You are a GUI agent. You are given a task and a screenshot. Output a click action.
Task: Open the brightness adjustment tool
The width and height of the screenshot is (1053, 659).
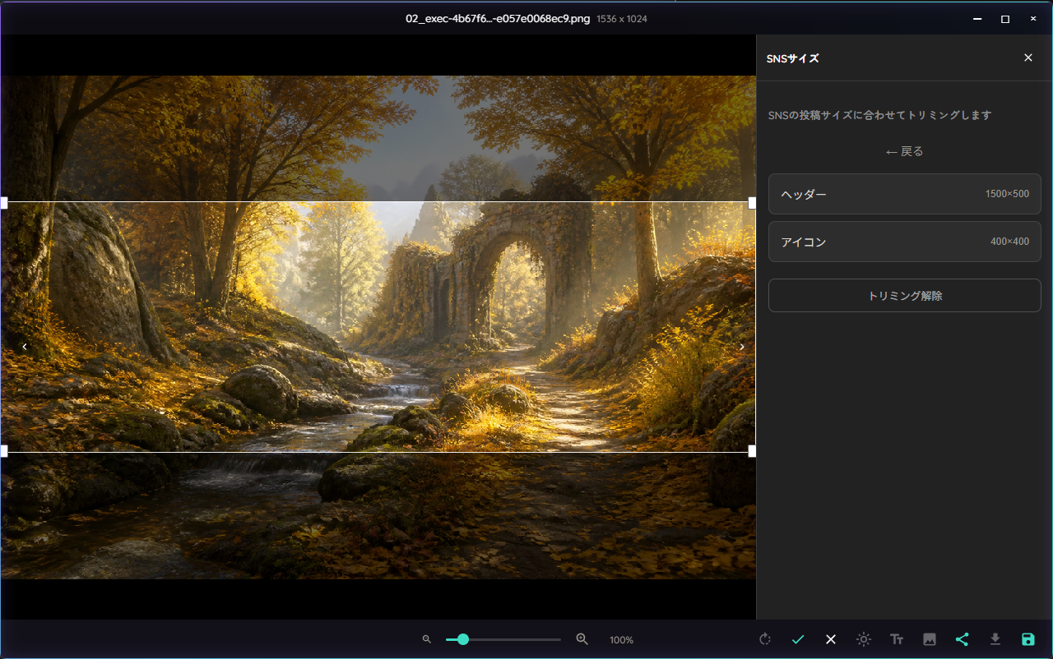click(864, 639)
